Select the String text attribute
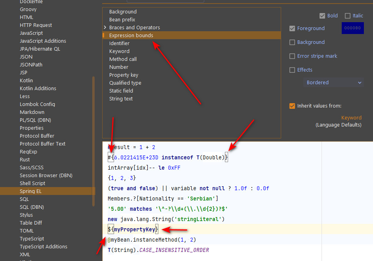Image resolution: width=373 pixels, height=261 pixels. tap(121, 98)
